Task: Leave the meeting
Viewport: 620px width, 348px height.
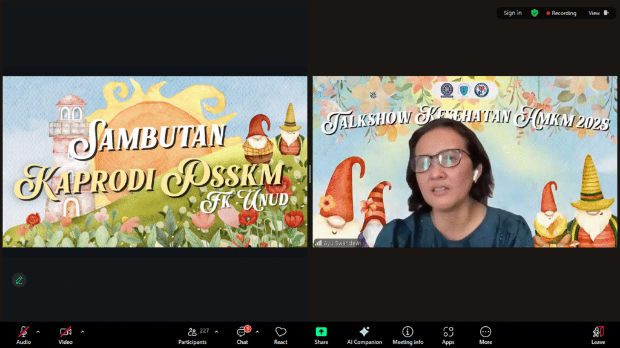Action: 598,335
